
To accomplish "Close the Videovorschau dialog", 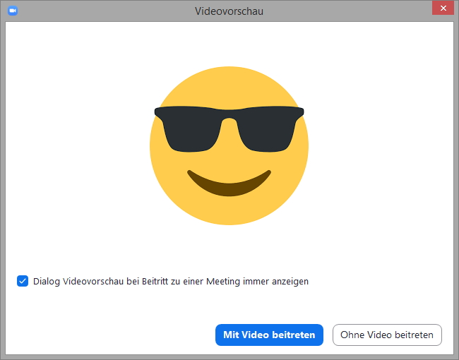I will click(x=443, y=8).
